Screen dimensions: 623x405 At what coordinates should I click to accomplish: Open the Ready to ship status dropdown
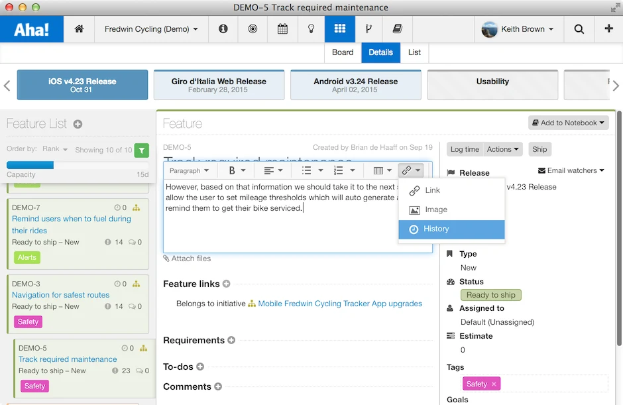[490, 295]
